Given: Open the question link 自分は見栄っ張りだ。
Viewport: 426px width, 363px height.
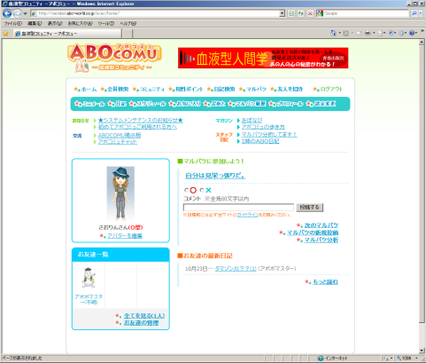Looking at the screenshot, I should [215, 176].
